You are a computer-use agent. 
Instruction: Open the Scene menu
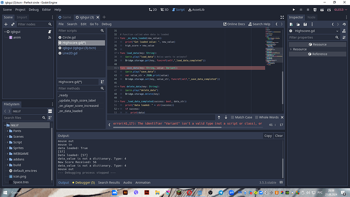click(x=8, y=10)
